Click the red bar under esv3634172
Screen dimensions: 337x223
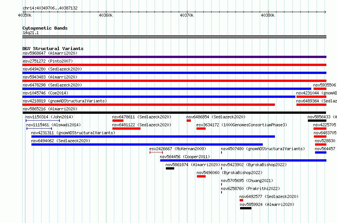pos(201,129)
